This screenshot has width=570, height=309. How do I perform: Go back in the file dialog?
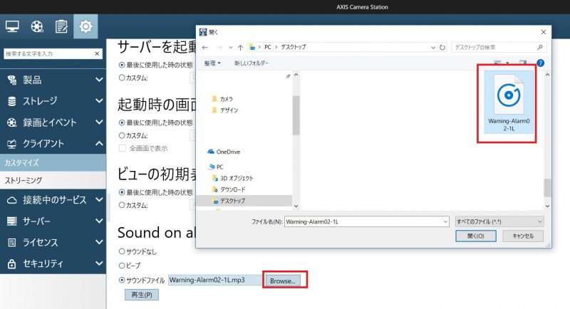tap(205, 47)
